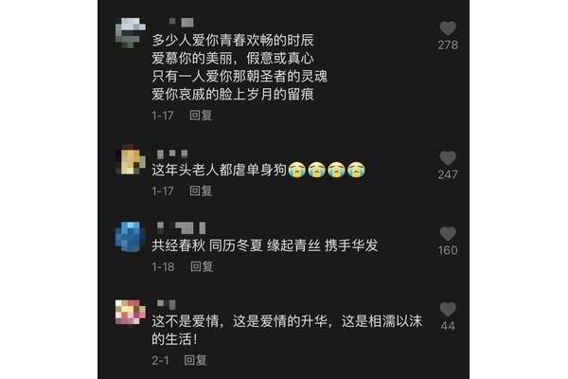The height and width of the screenshot is (379, 568).
Task: Open the username above the 单身狗 comment
Action: click(x=173, y=153)
